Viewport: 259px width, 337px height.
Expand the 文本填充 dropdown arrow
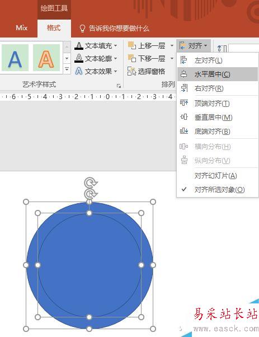click(116, 45)
